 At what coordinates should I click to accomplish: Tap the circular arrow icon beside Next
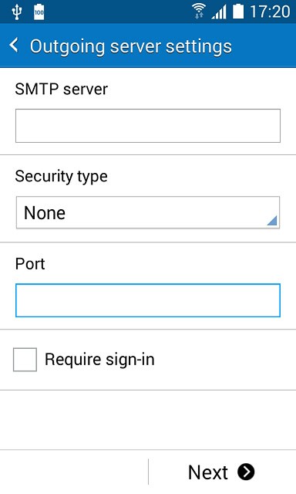246,472
